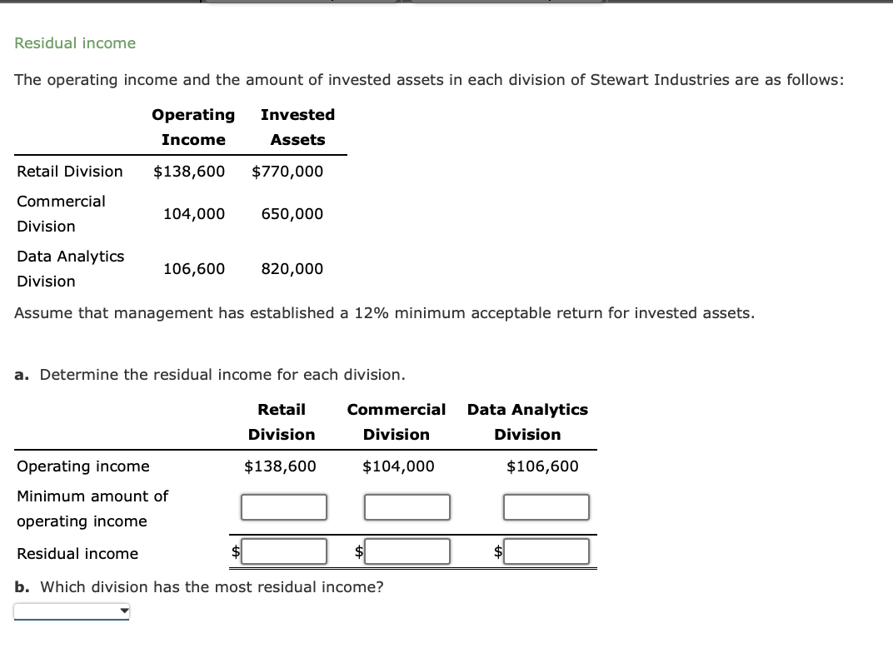Click the Residual income row label in table a
The image size is (893, 668).
click(77, 553)
